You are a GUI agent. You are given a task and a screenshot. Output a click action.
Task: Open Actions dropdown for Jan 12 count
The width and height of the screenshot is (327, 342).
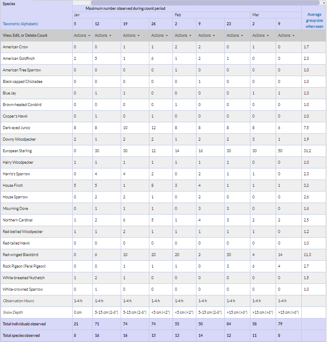click(103, 35)
